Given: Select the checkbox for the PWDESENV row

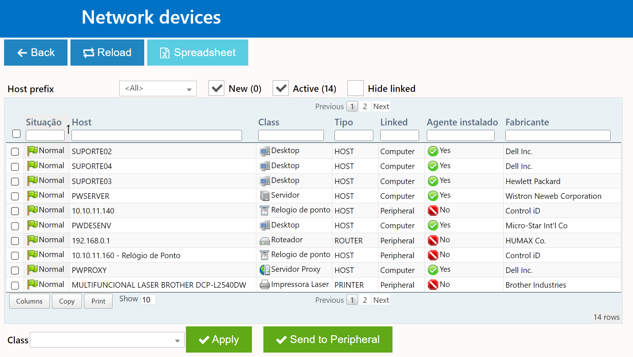Looking at the screenshot, I should coord(15,226).
